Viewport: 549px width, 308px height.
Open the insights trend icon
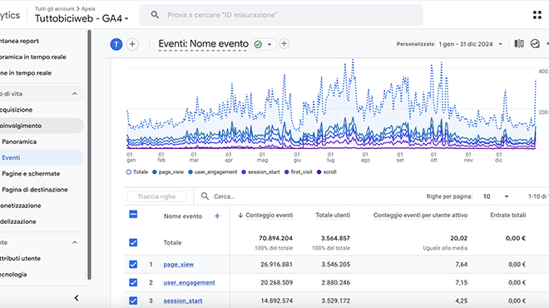(535, 44)
